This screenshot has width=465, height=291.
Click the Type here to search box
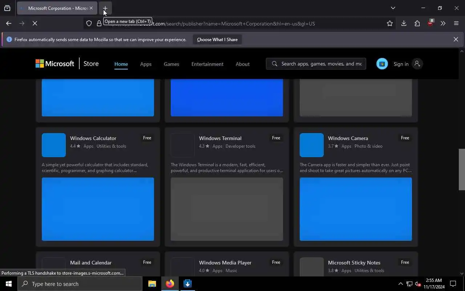point(80,284)
